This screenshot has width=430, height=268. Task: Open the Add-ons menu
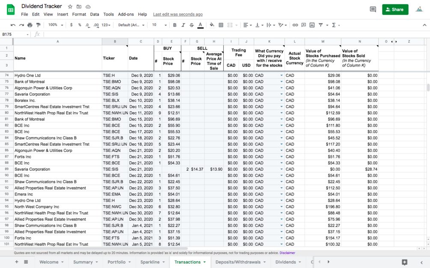point(126,14)
